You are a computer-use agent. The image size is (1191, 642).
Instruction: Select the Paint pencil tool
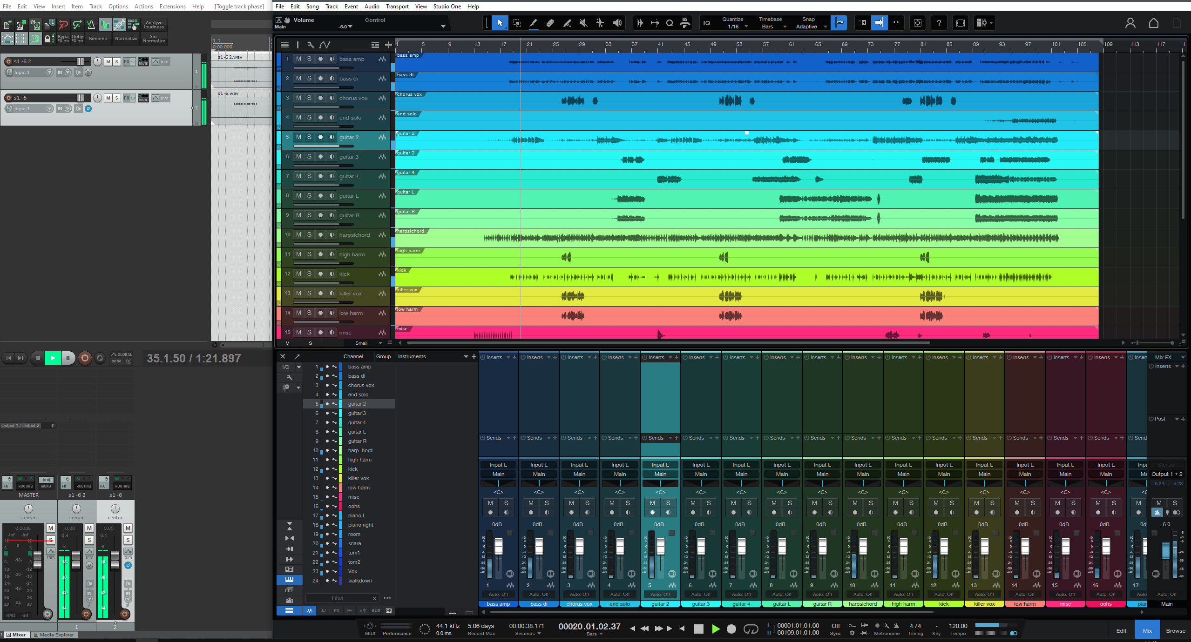pyautogui.click(x=567, y=23)
